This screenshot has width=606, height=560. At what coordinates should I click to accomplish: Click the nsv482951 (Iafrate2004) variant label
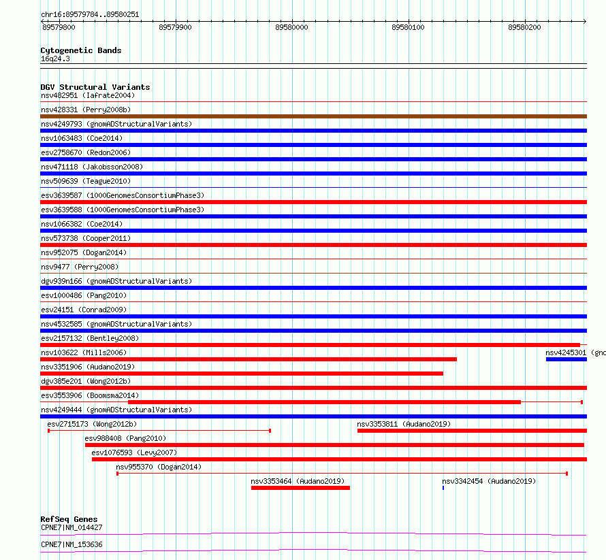pos(88,95)
